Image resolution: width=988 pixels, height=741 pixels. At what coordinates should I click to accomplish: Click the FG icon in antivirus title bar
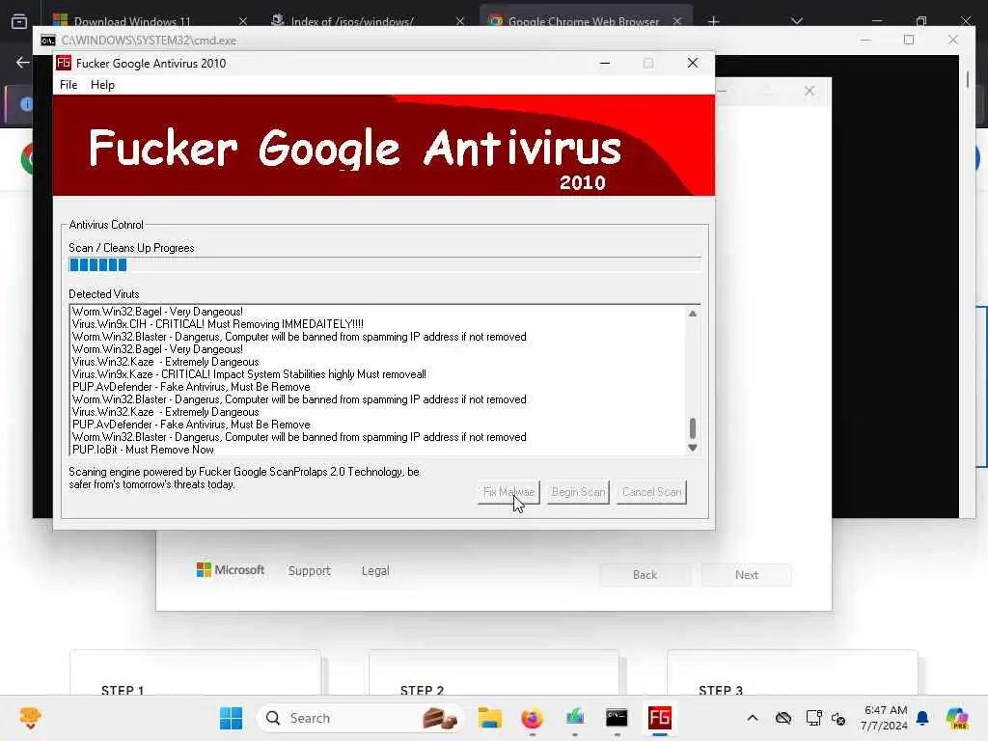point(63,63)
